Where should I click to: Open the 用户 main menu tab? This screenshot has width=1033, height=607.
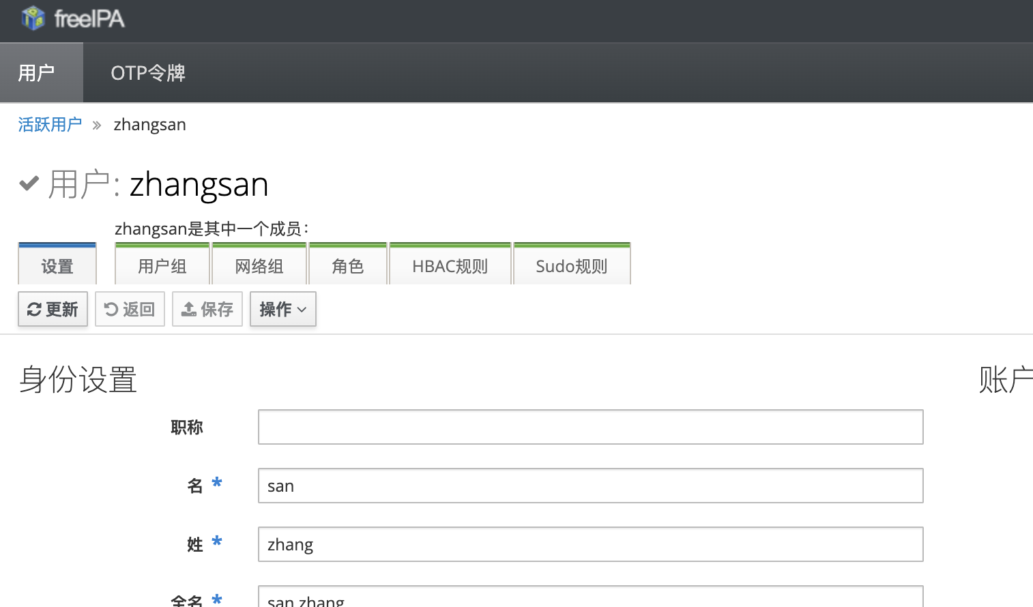tap(37, 73)
